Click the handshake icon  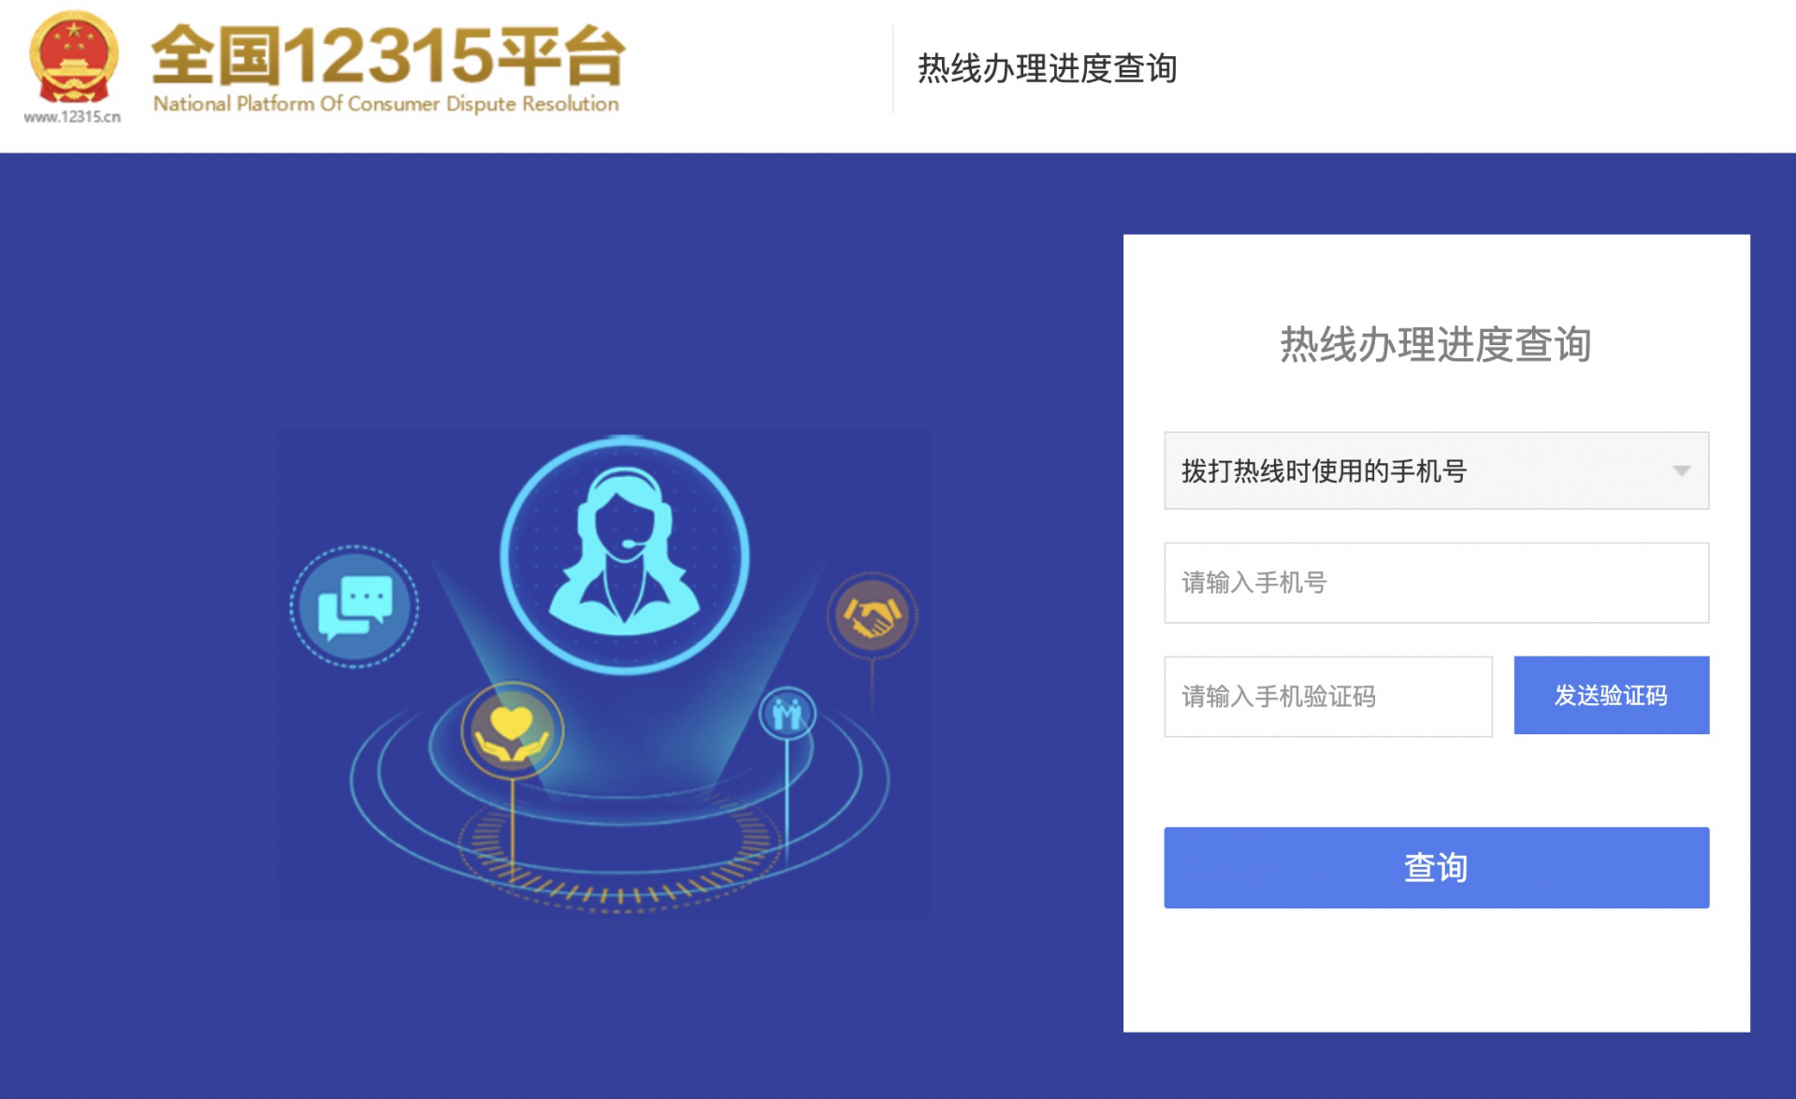(x=872, y=615)
